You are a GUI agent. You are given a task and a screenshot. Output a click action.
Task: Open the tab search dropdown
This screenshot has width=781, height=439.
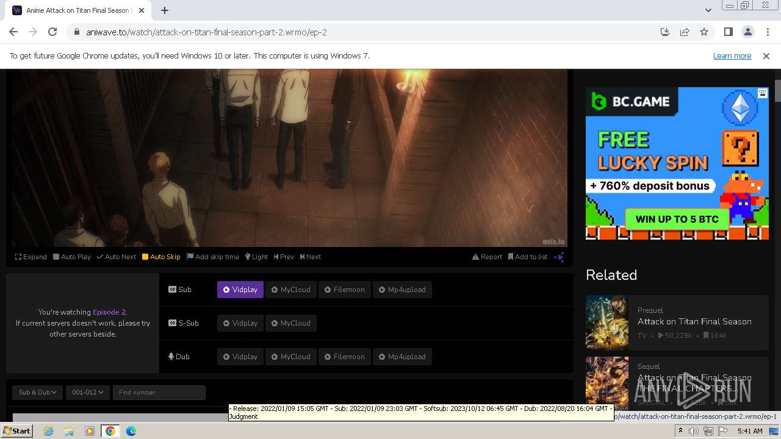pos(708,10)
